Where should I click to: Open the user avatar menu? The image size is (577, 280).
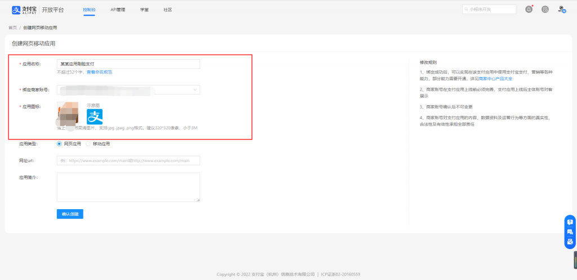tap(562, 10)
